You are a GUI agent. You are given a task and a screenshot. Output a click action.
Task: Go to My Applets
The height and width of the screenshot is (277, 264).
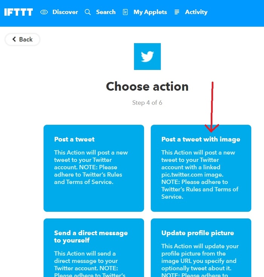tap(150, 12)
